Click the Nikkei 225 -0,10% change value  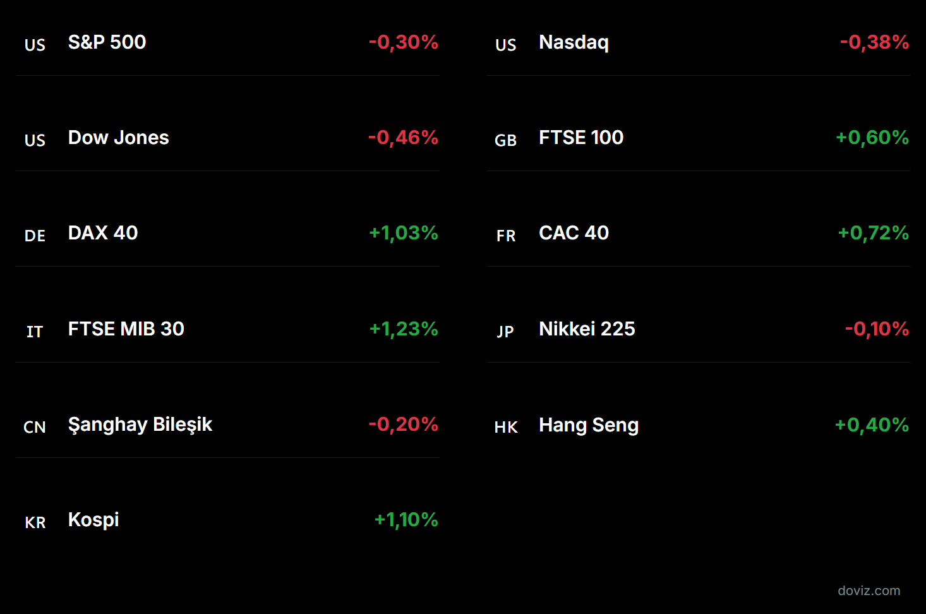[x=877, y=329]
